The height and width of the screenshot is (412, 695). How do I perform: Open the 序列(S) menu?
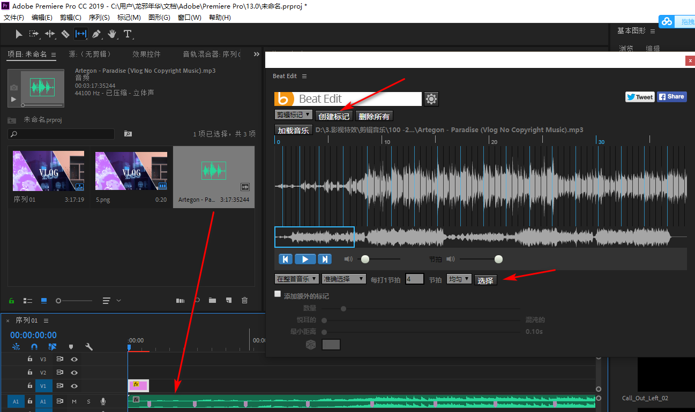pos(99,18)
